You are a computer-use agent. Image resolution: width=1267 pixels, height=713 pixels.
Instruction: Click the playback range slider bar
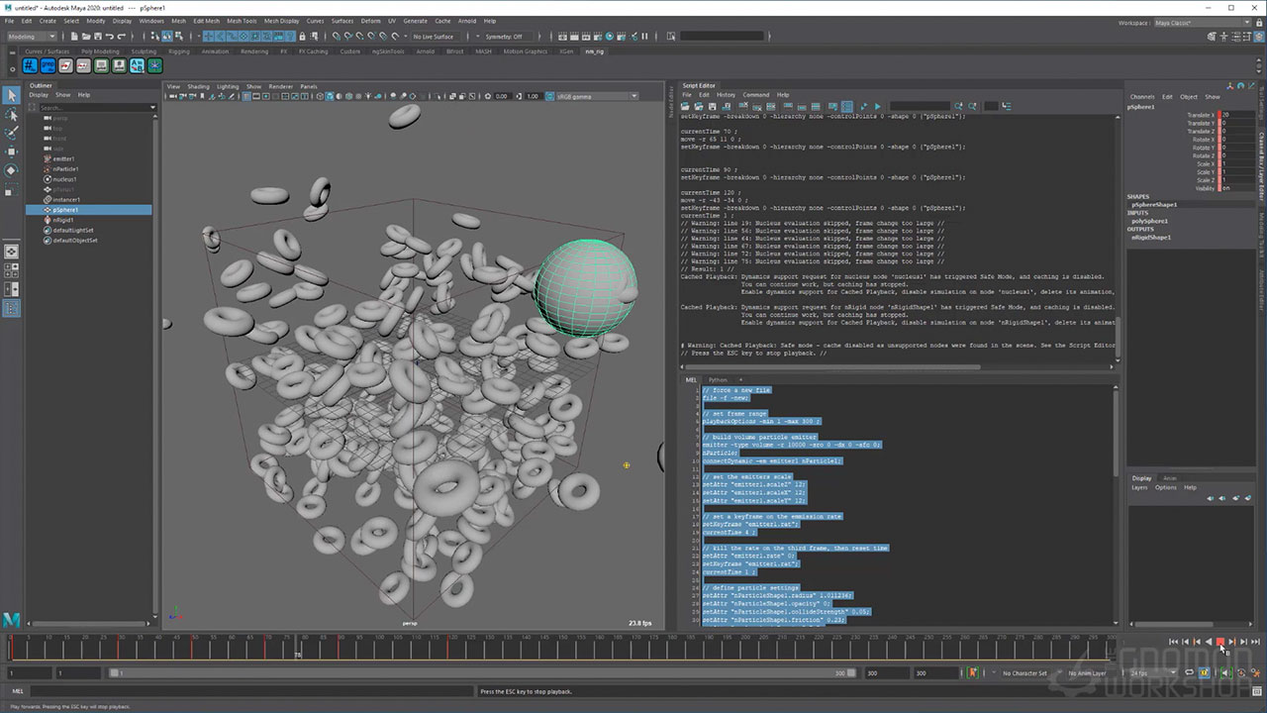pos(475,673)
